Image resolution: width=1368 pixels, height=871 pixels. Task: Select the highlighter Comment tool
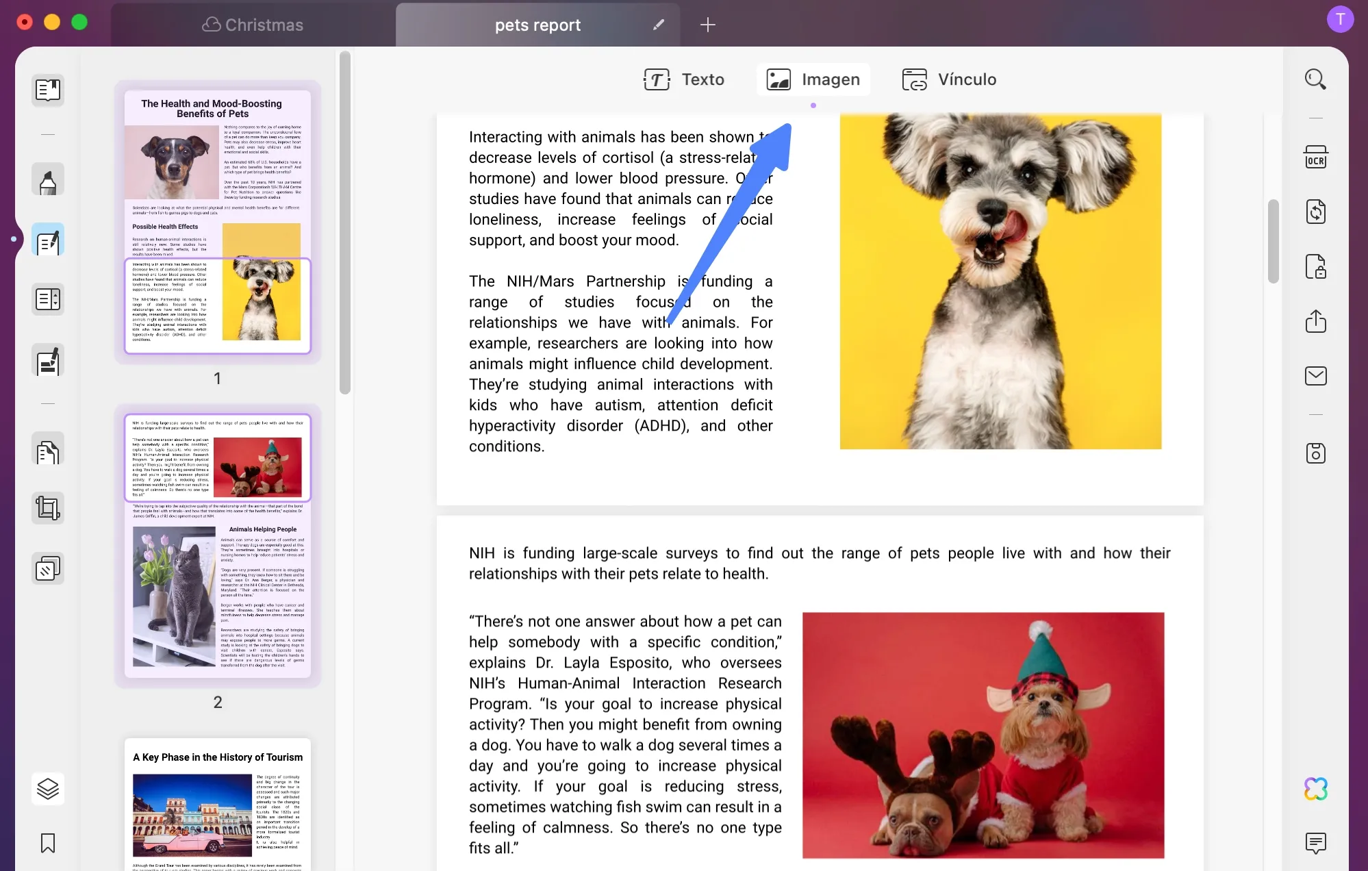pyautogui.click(x=48, y=179)
